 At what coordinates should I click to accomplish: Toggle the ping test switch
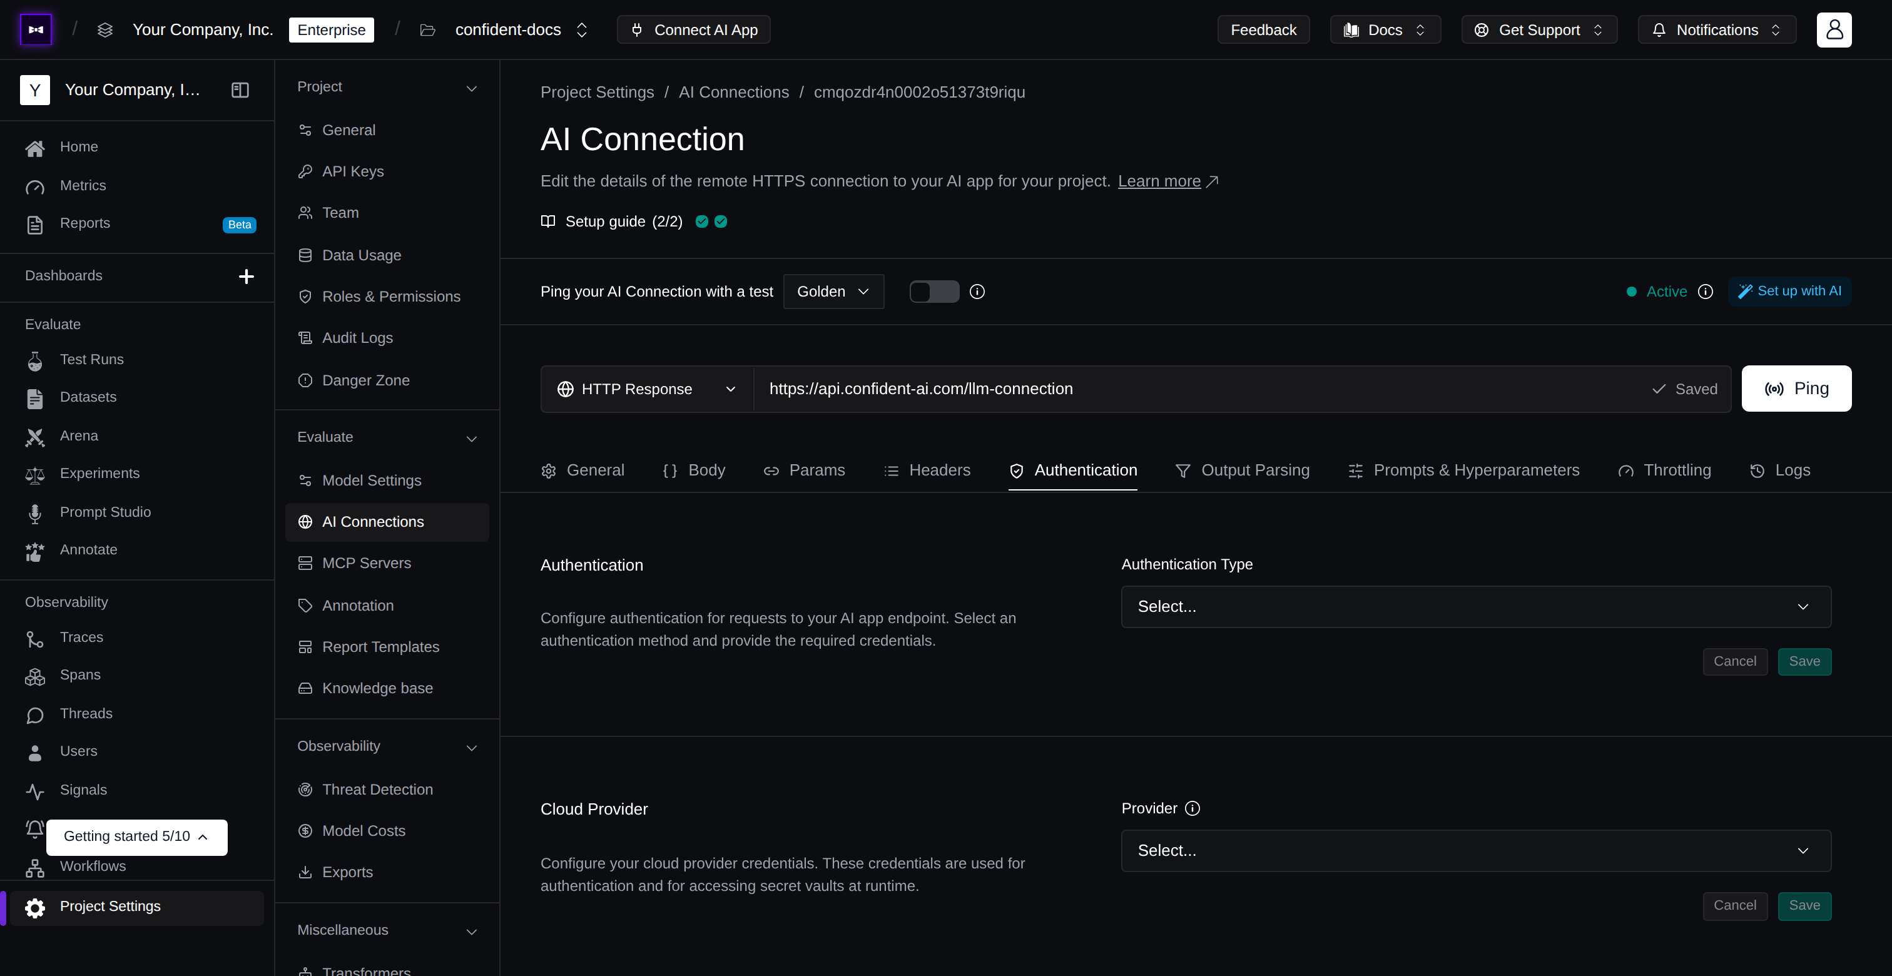934,292
